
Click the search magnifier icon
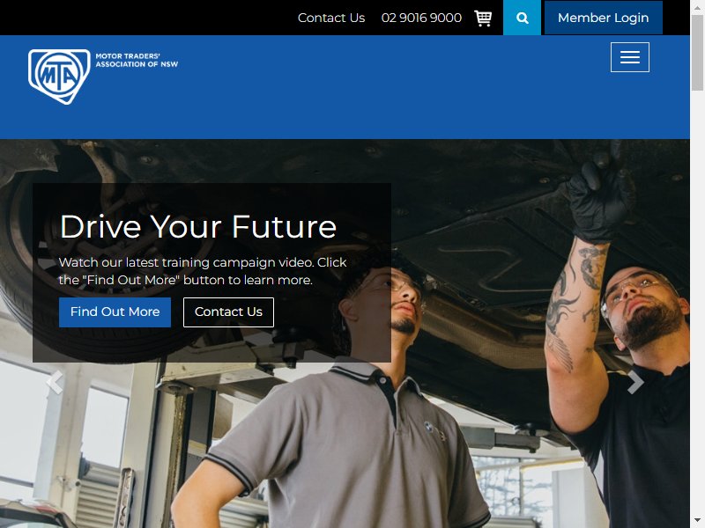tap(522, 18)
